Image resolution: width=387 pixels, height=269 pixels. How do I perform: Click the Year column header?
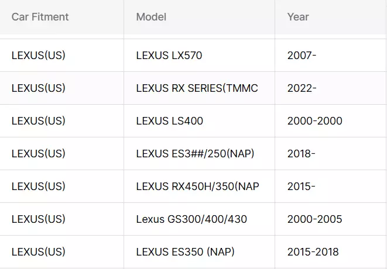coord(330,17)
